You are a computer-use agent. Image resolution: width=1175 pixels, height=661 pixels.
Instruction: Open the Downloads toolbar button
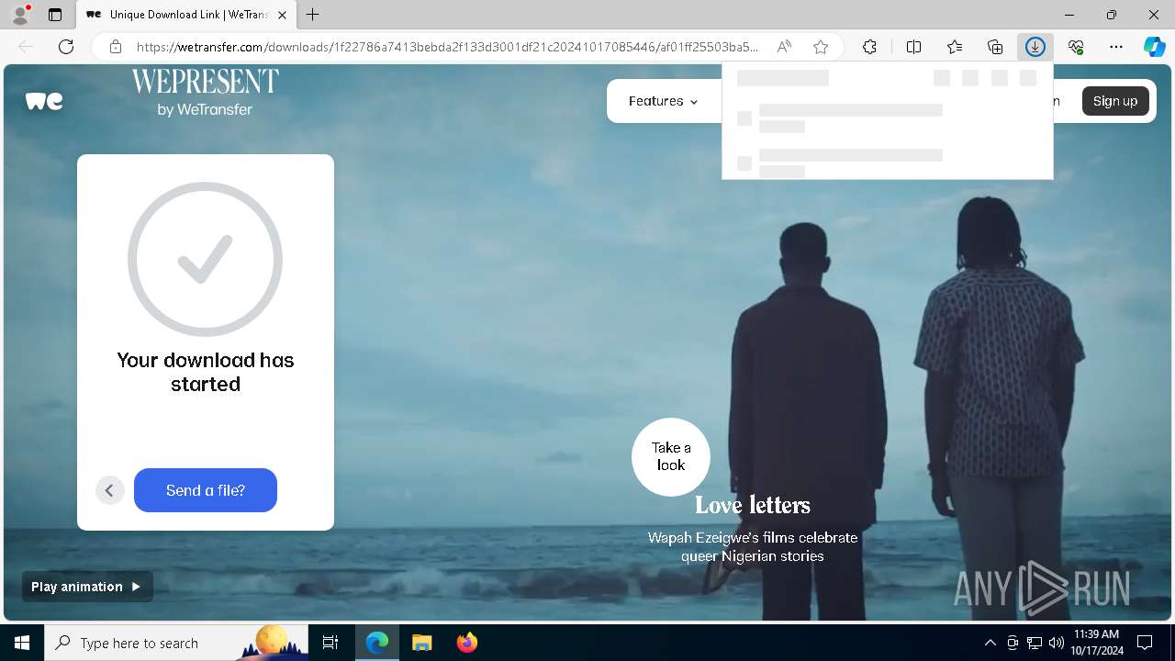tap(1035, 47)
